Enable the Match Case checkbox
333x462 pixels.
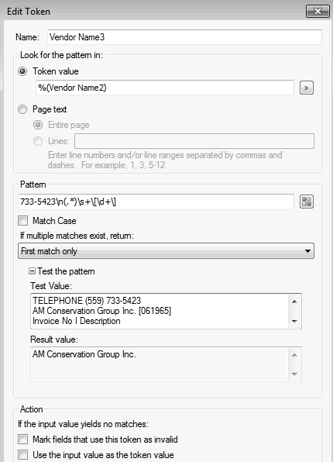(23, 221)
